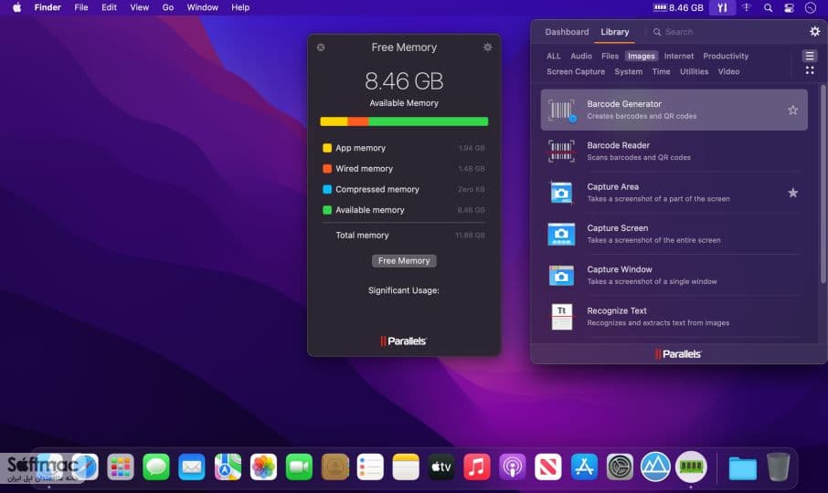Filter library by System category
The width and height of the screenshot is (828, 493).
[x=629, y=71]
